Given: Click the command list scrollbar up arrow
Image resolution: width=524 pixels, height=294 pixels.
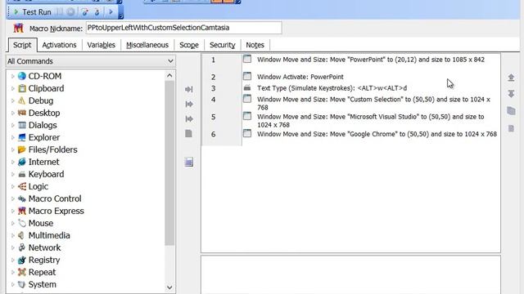Looking at the screenshot, I should coord(169,76).
